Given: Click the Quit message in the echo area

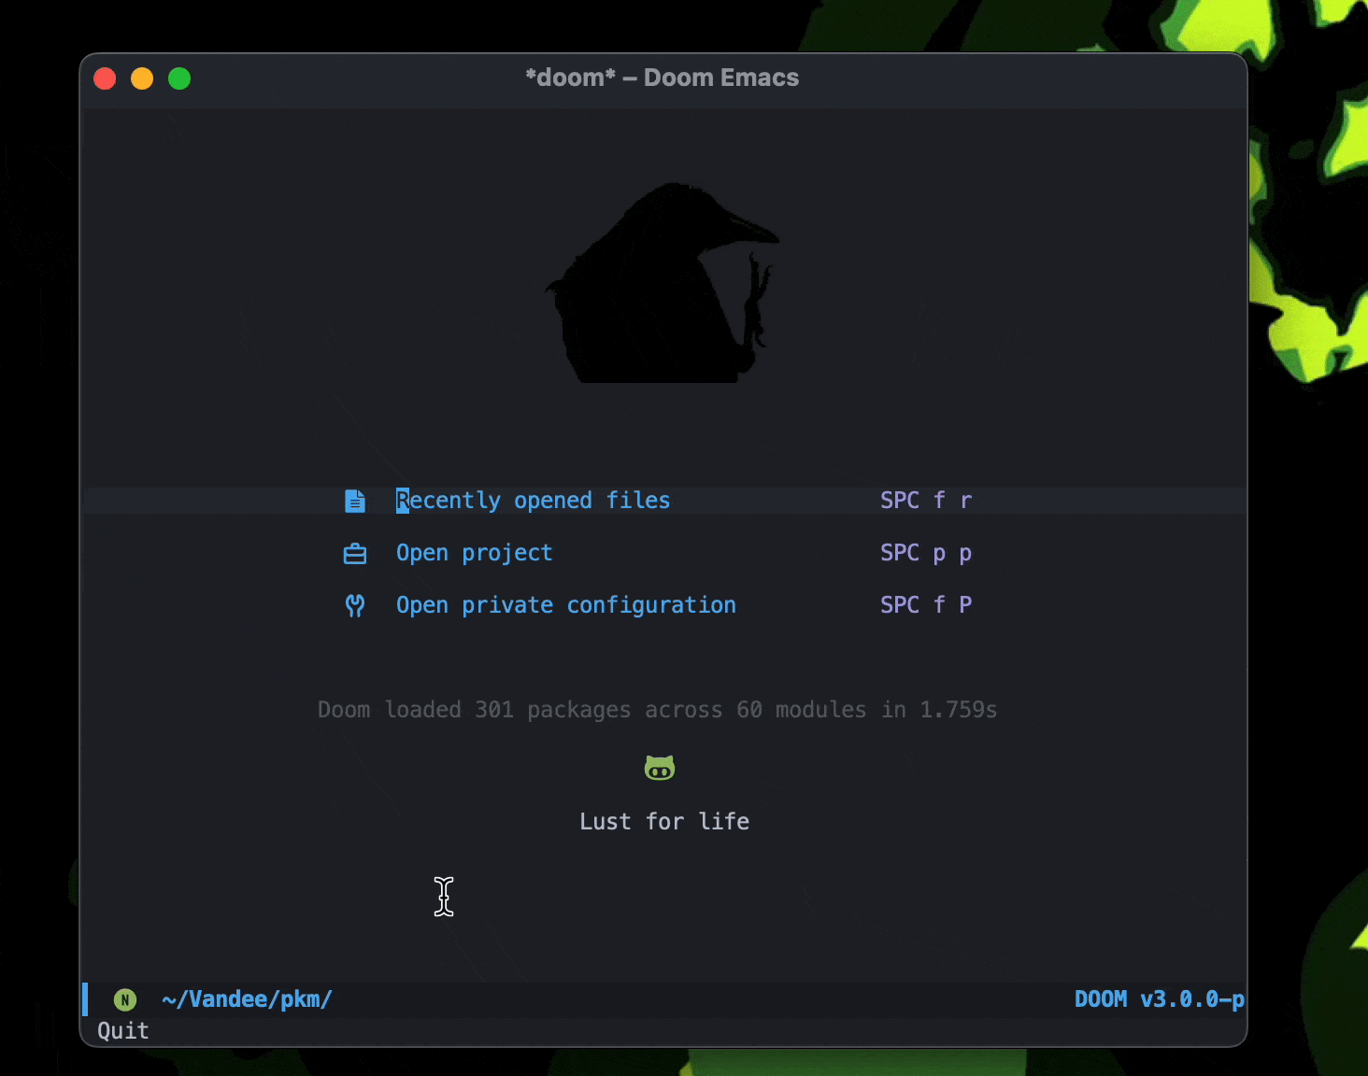Looking at the screenshot, I should tap(123, 1031).
